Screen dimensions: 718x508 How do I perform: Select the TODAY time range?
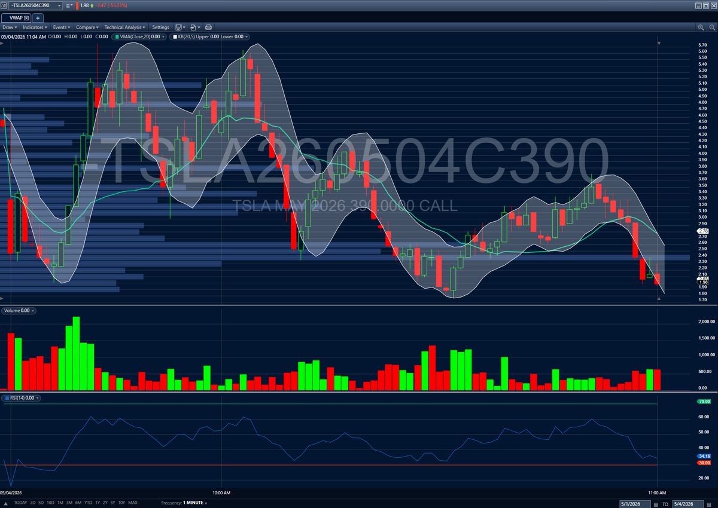[x=20, y=503]
